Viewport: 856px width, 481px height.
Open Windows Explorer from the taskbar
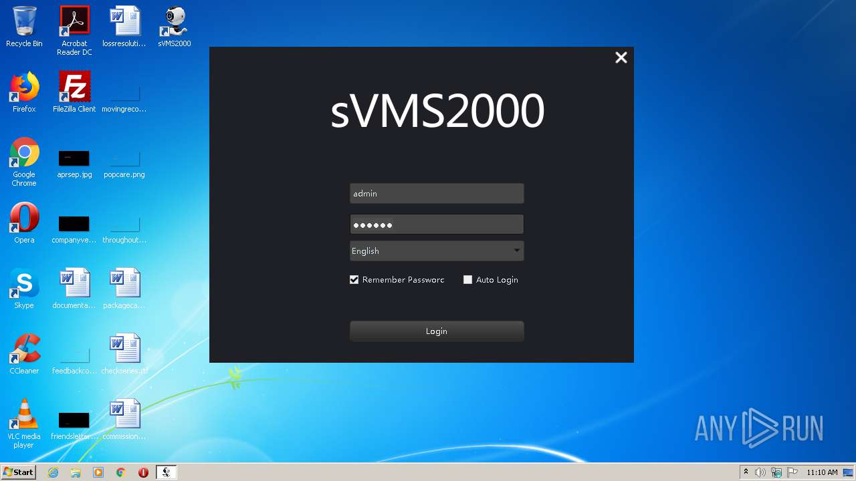click(x=76, y=472)
